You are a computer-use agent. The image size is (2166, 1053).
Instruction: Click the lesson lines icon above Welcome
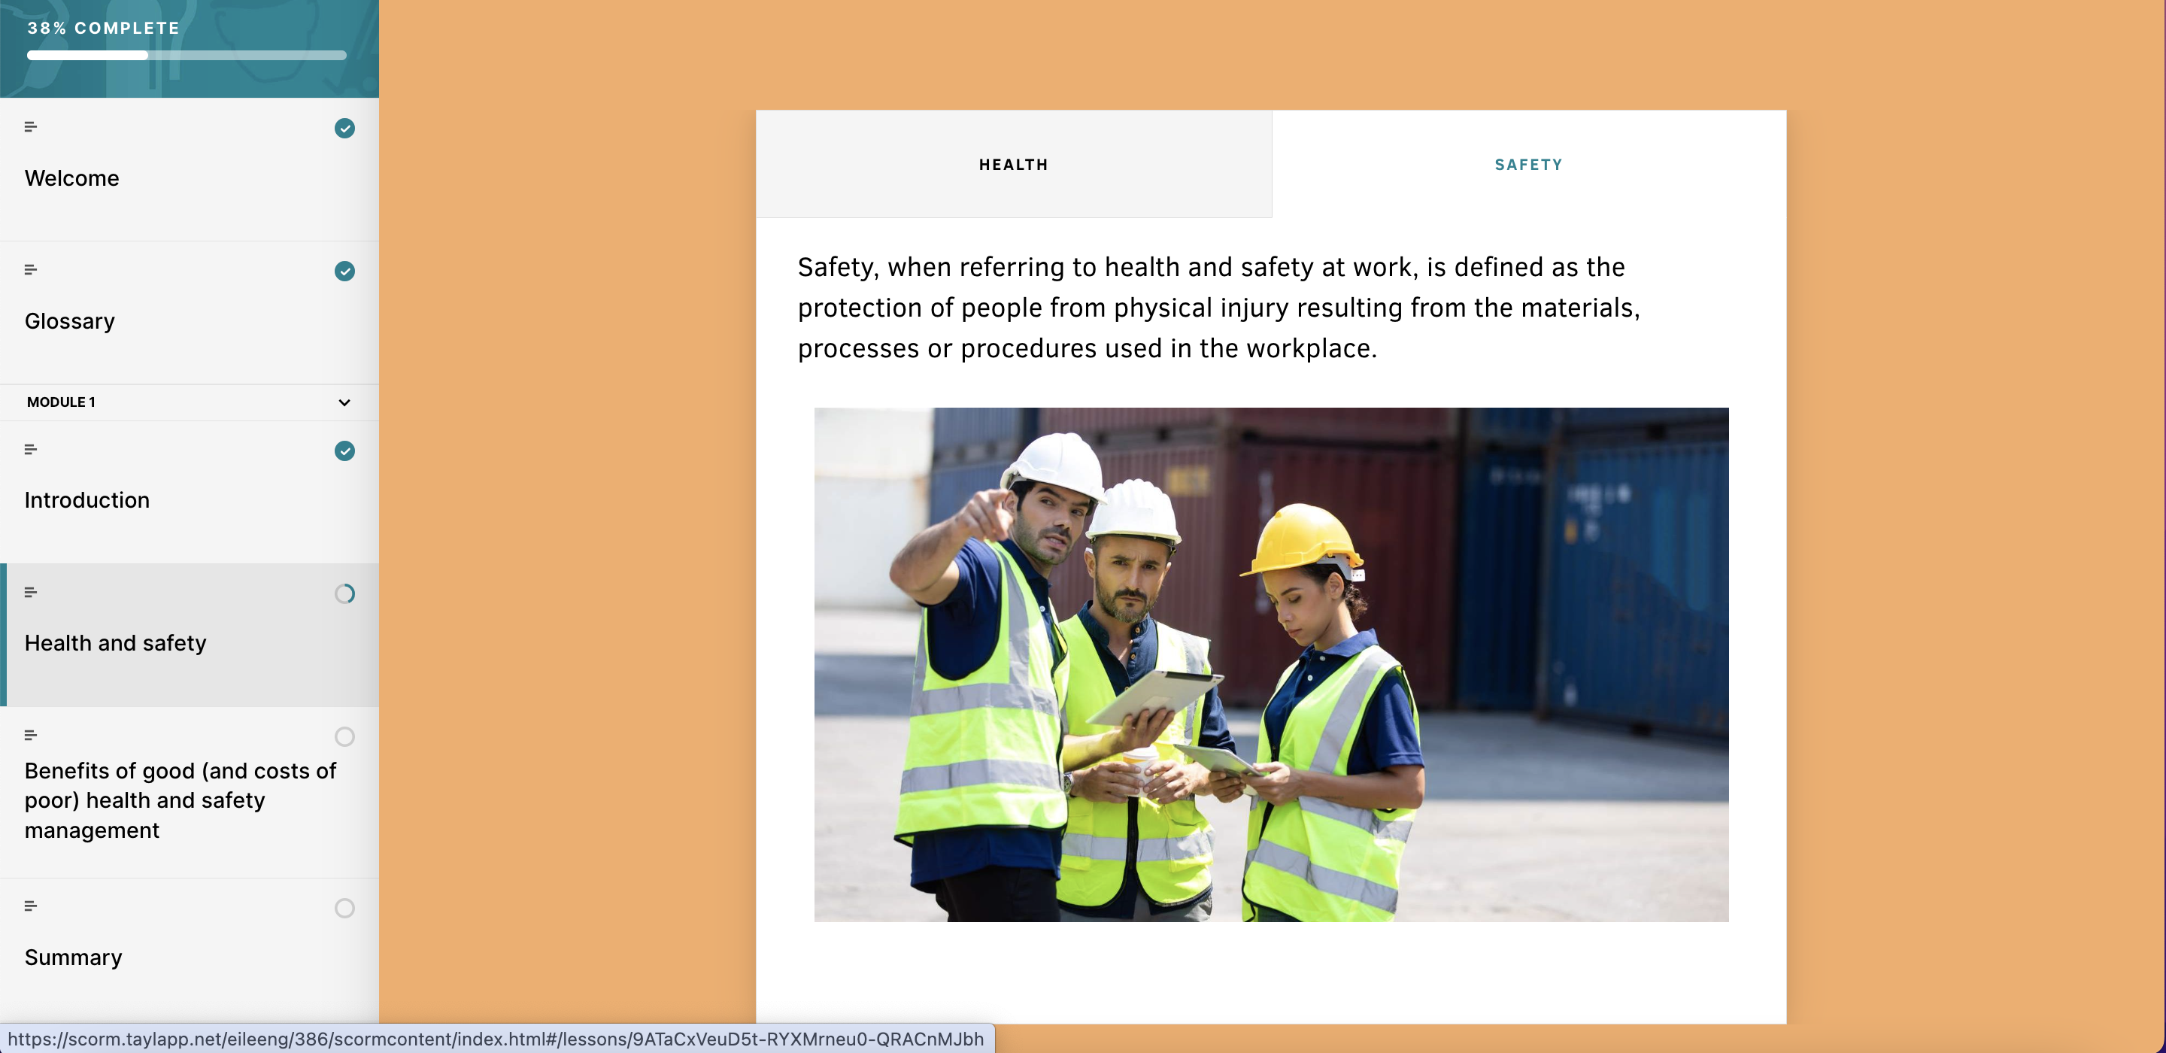click(30, 127)
